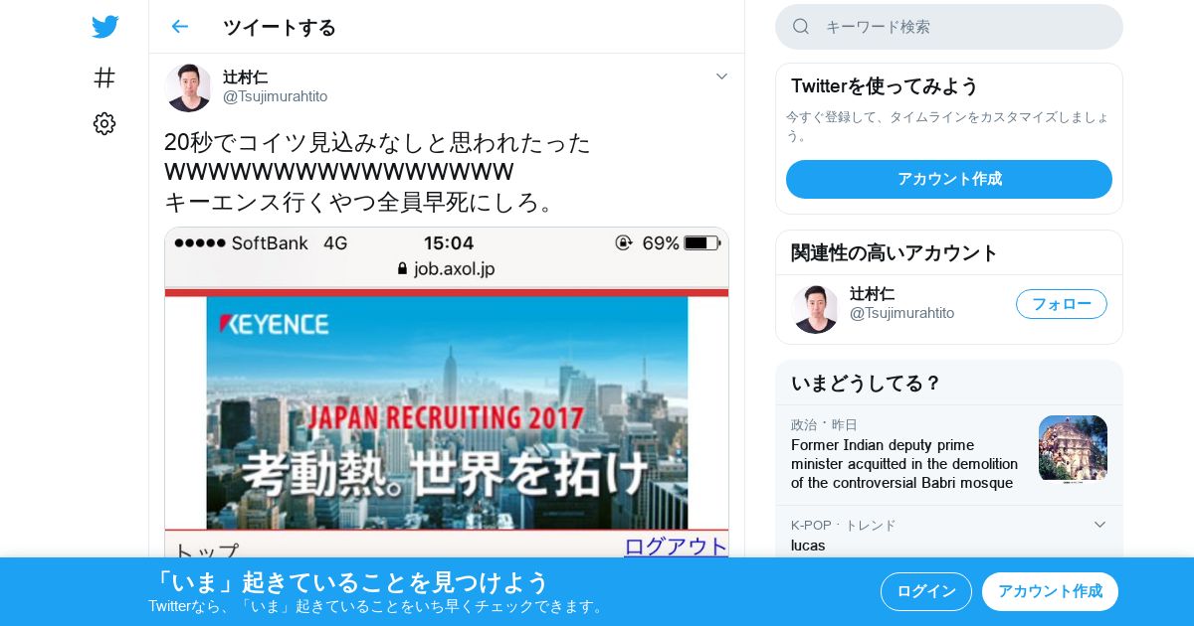1194x626 pixels.
Task: Open @Tsujimurahtito handle in tweet header
Action: point(275,96)
